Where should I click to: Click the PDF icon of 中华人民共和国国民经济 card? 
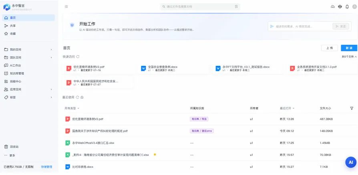(x=69, y=82)
